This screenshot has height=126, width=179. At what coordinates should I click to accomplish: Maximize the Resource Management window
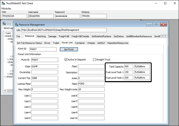coord(157,25)
